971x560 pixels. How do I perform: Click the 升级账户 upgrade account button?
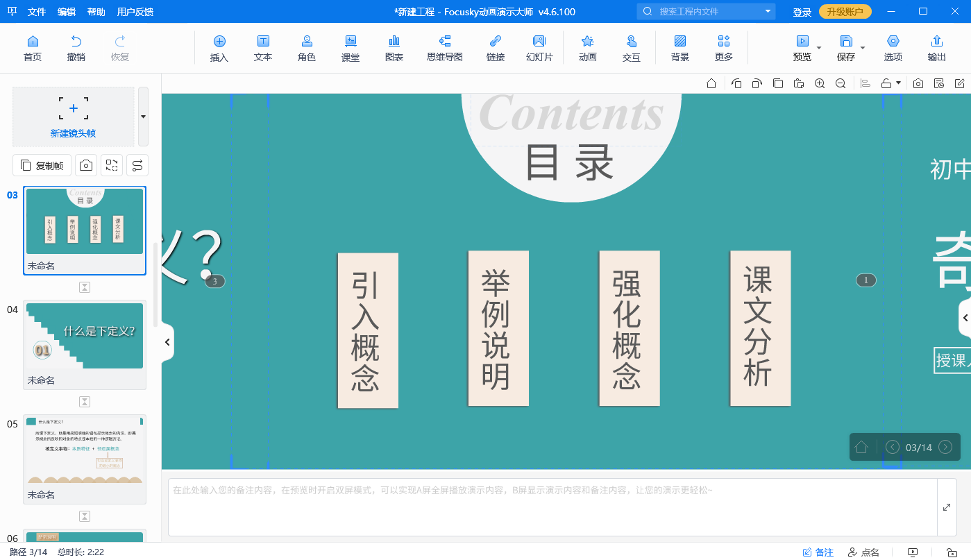pos(845,12)
